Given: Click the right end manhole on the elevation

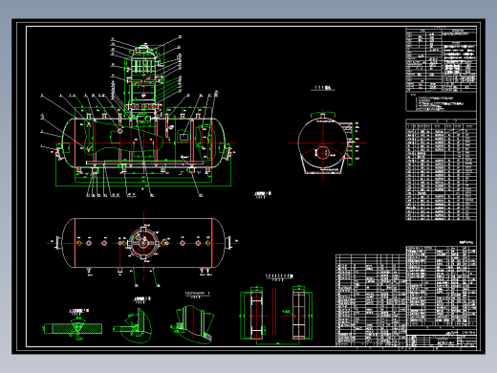Looking at the screenshot, I should pyautogui.click(x=228, y=151).
